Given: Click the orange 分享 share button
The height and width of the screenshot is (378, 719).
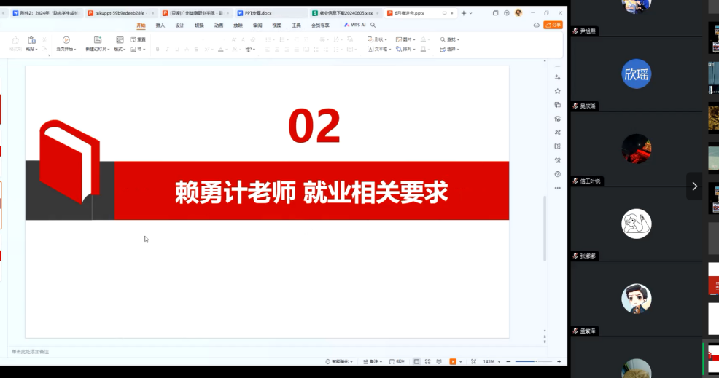Looking at the screenshot, I should (553, 25).
